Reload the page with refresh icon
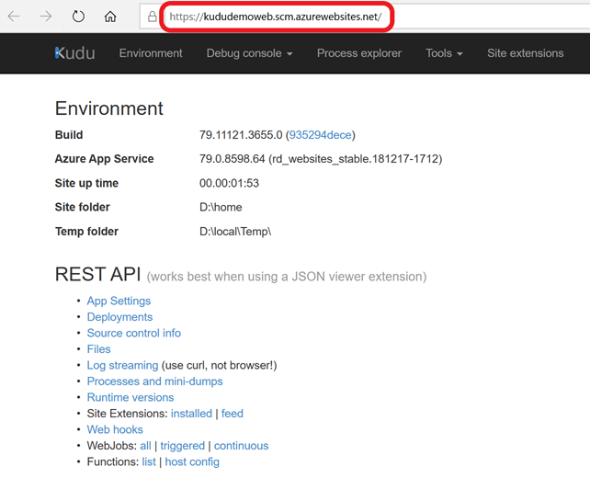Screen dimensions: 590x478 (x=78, y=17)
